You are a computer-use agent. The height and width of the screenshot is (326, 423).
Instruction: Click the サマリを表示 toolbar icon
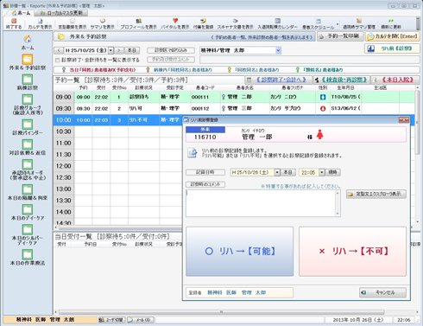[x=102, y=23]
